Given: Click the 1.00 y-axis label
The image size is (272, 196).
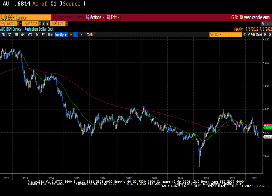Looking at the screenshot, I should 267,63.
